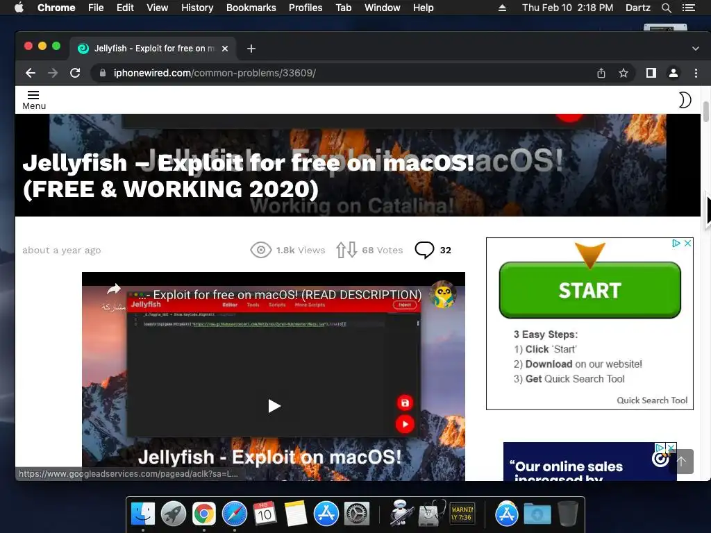Open Chrome side panel

pyautogui.click(x=651, y=73)
